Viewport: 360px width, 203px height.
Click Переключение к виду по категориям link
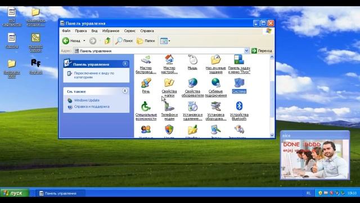pyautogui.click(x=94, y=75)
